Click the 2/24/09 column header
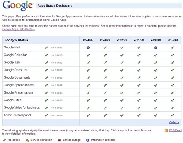 coord(88,40)
